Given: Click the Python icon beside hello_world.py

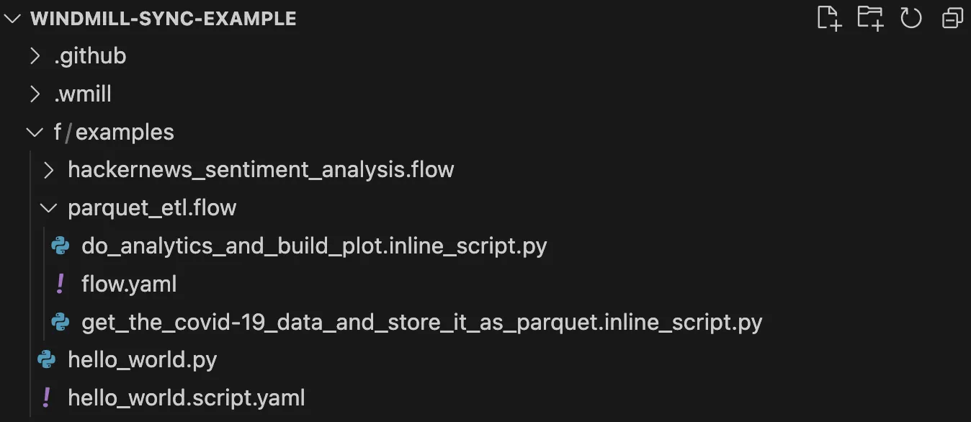Looking at the screenshot, I should [x=47, y=360].
